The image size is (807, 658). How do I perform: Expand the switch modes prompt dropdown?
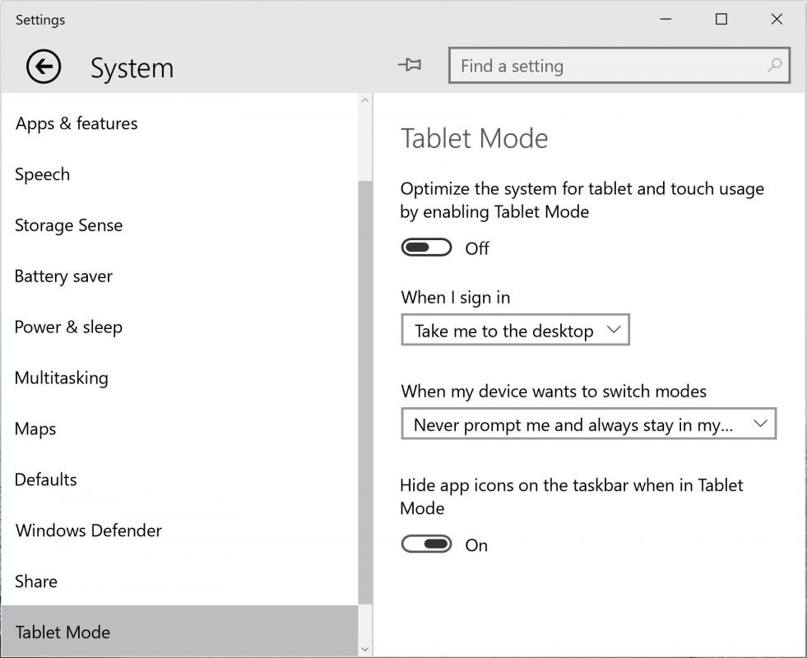coord(588,424)
